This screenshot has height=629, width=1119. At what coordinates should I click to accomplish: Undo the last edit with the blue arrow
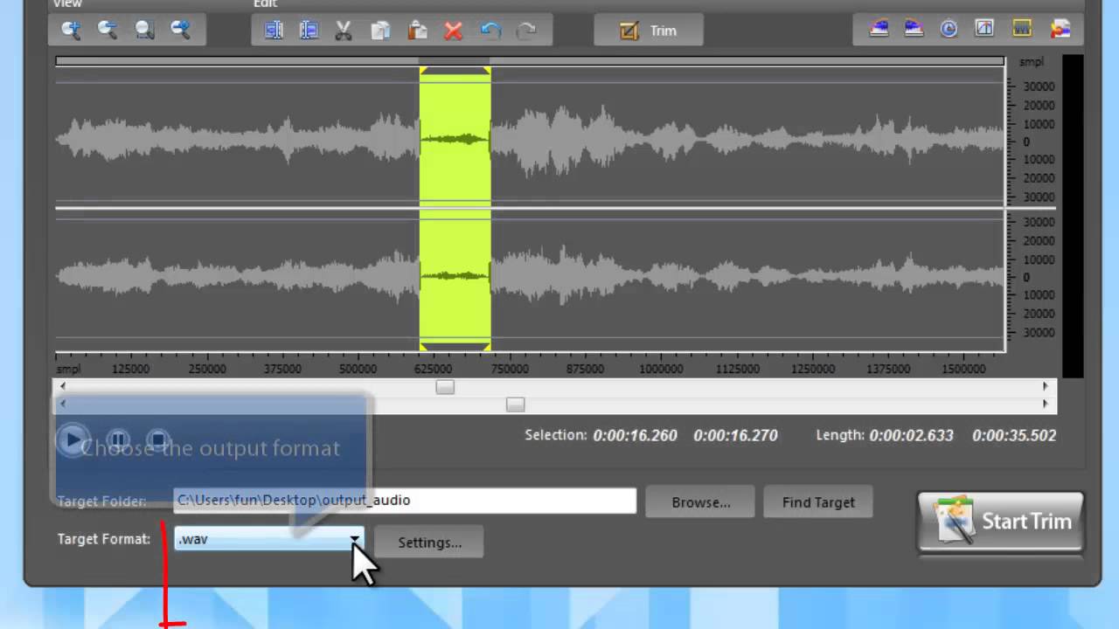tap(490, 31)
